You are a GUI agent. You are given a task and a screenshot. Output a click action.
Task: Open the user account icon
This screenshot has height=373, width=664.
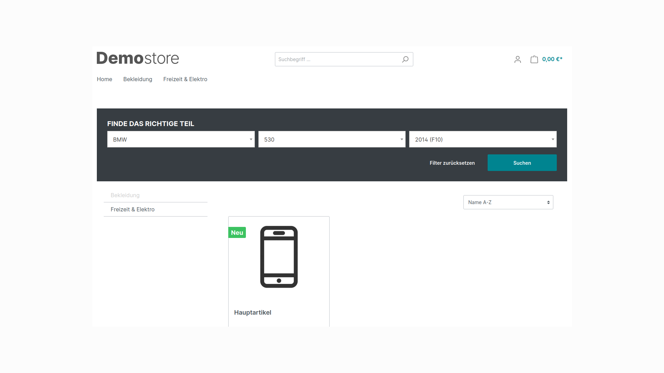click(x=517, y=59)
